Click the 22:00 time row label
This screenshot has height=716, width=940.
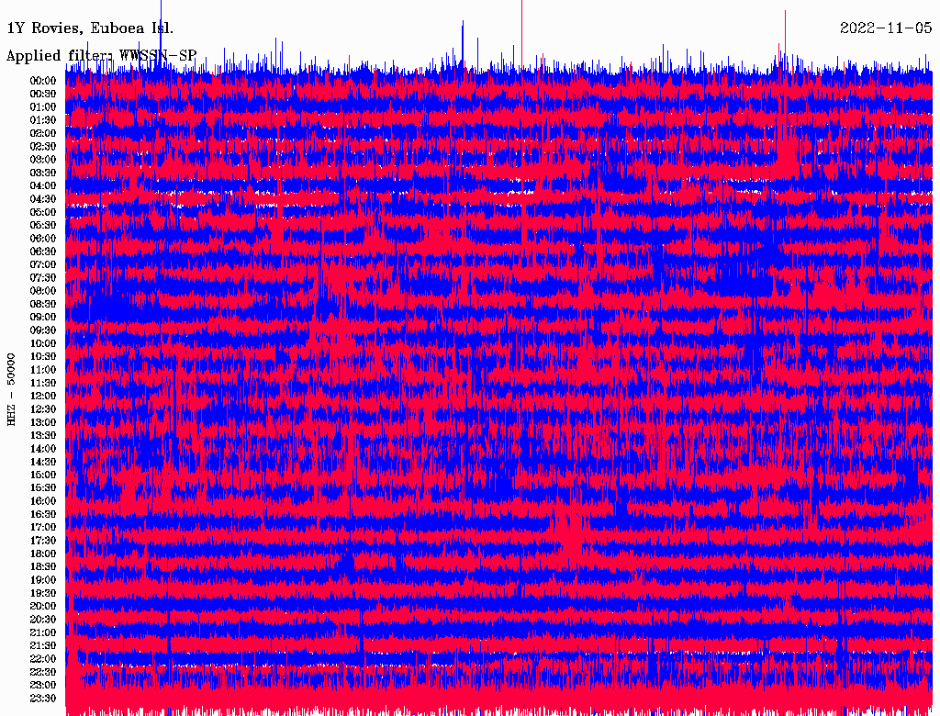coord(43,659)
